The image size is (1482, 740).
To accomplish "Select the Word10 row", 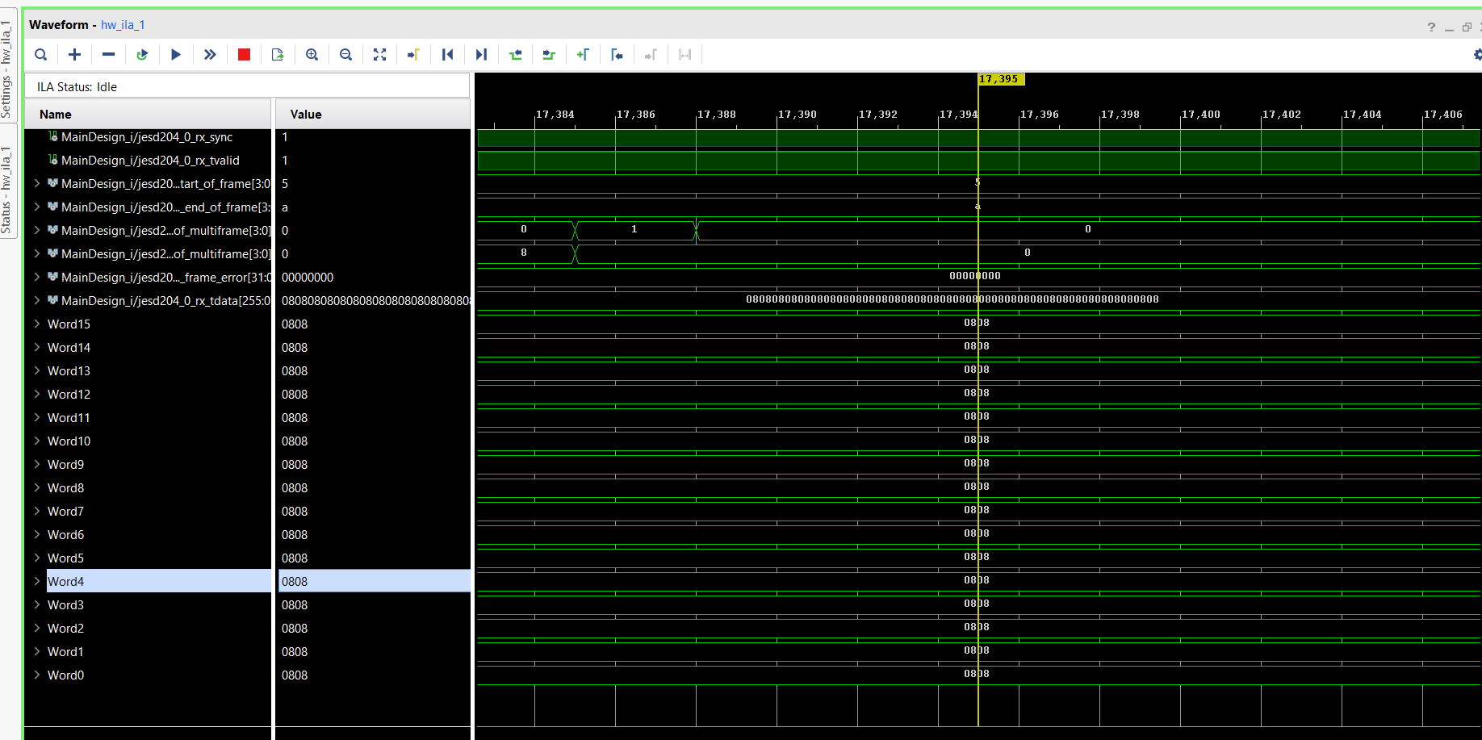I will [69, 441].
